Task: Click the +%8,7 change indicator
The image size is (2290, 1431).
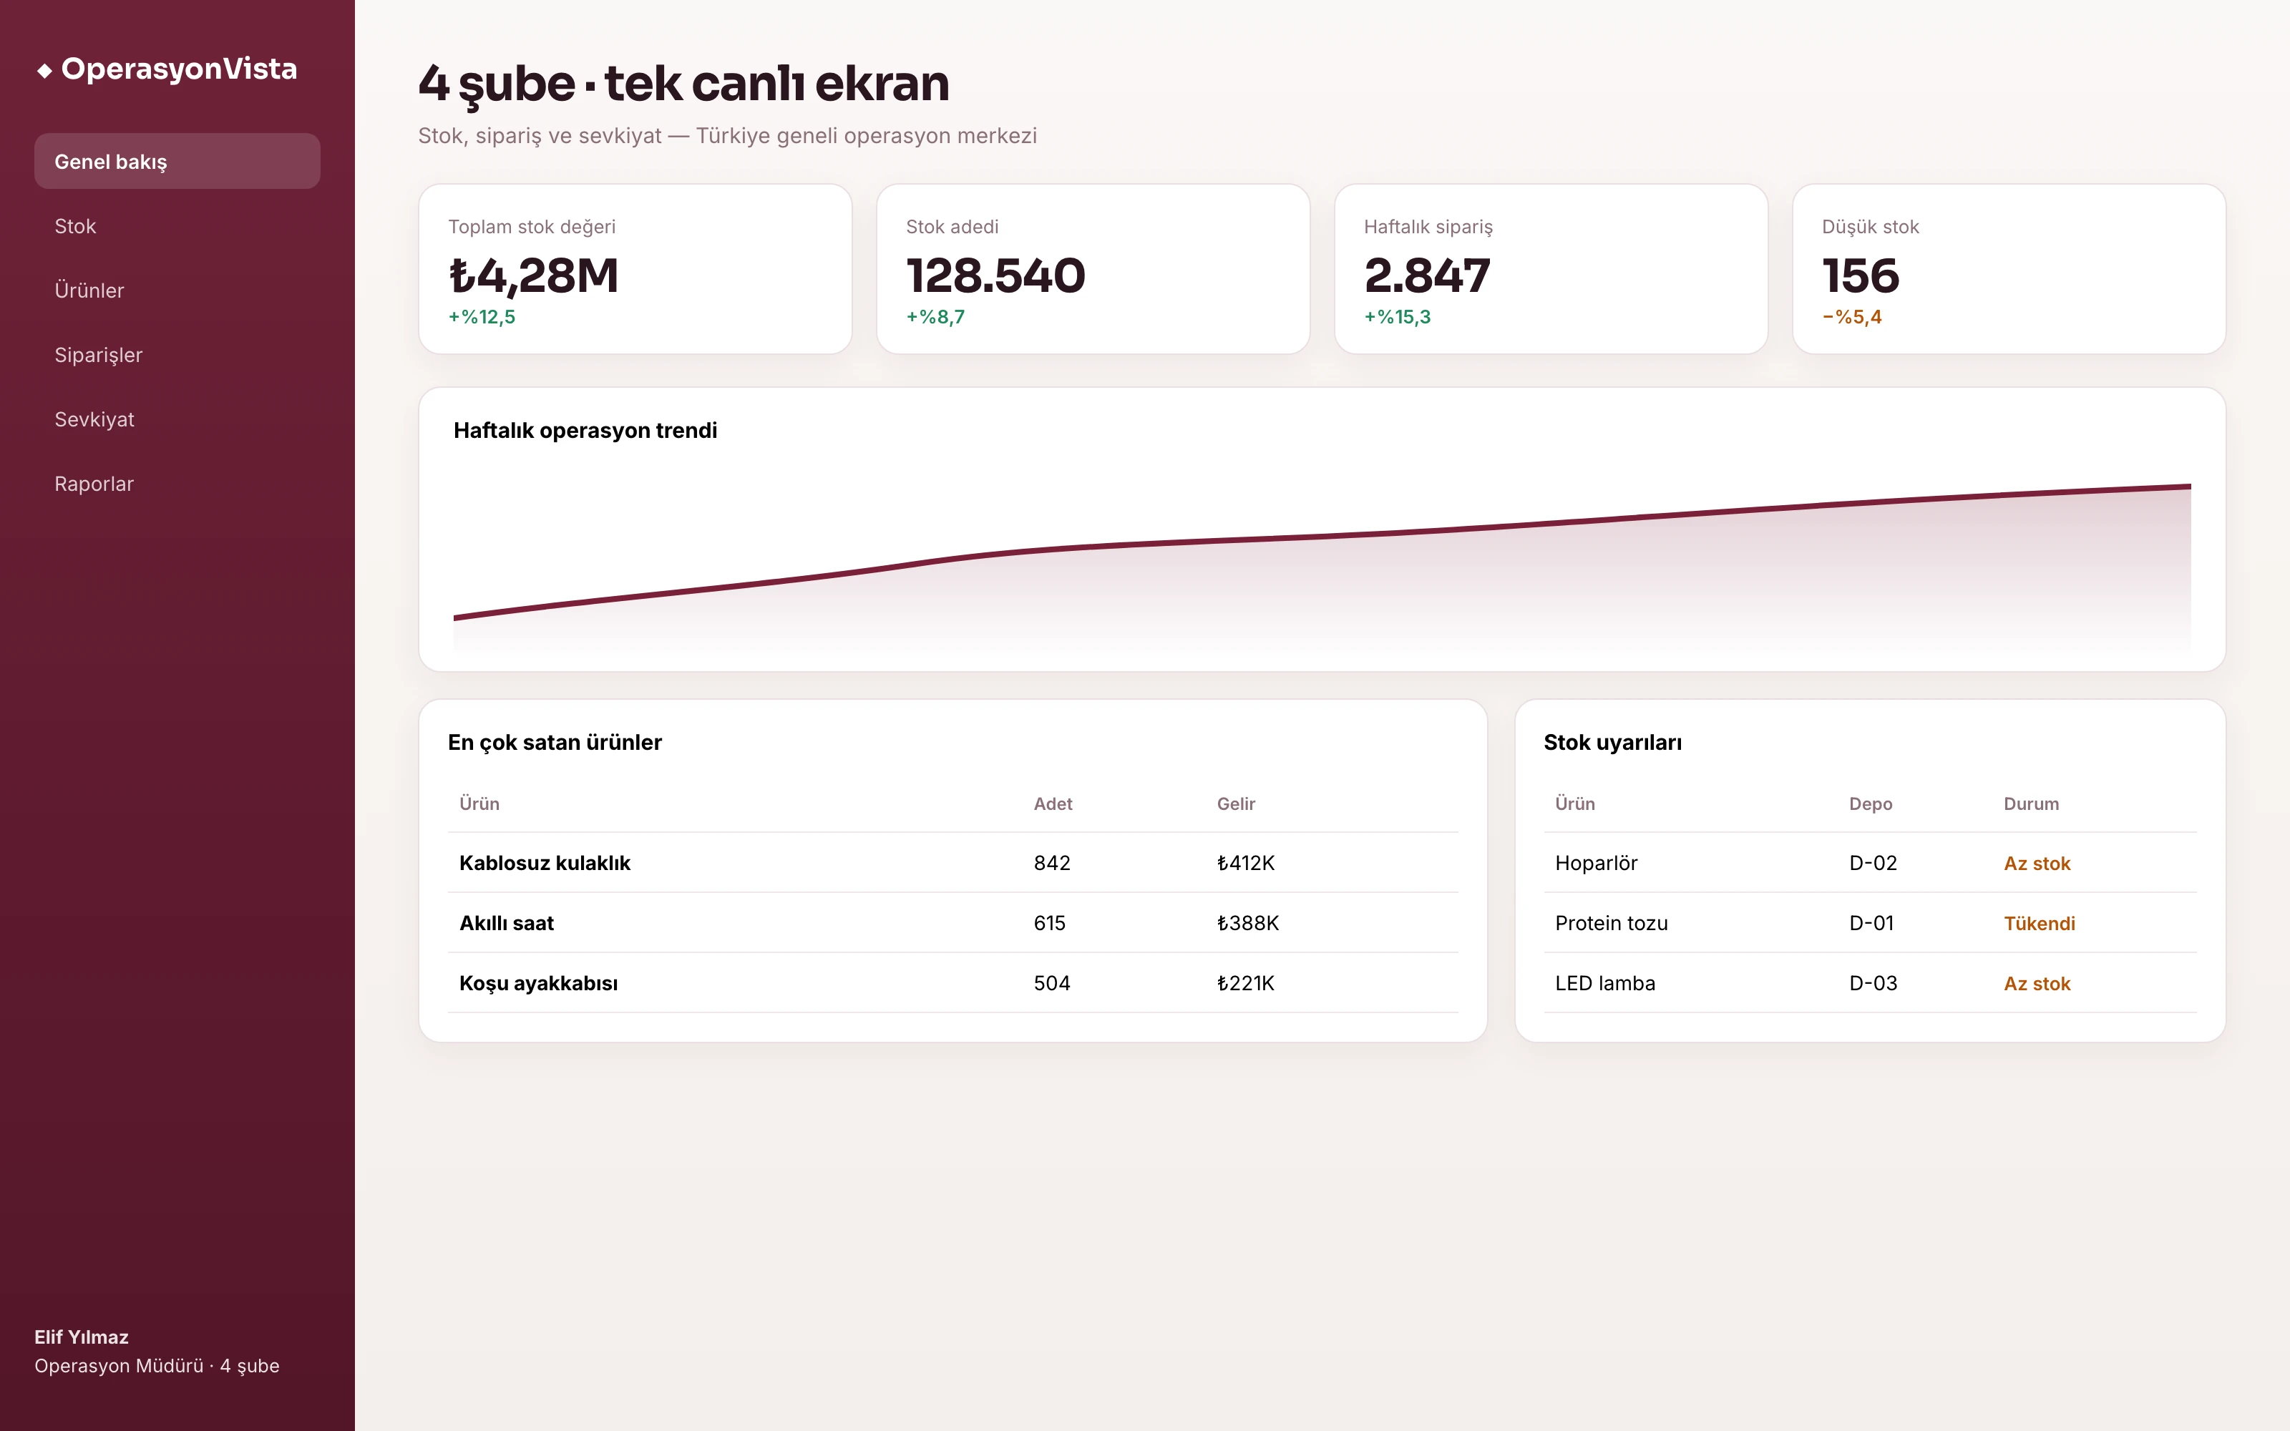Action: tap(935, 317)
